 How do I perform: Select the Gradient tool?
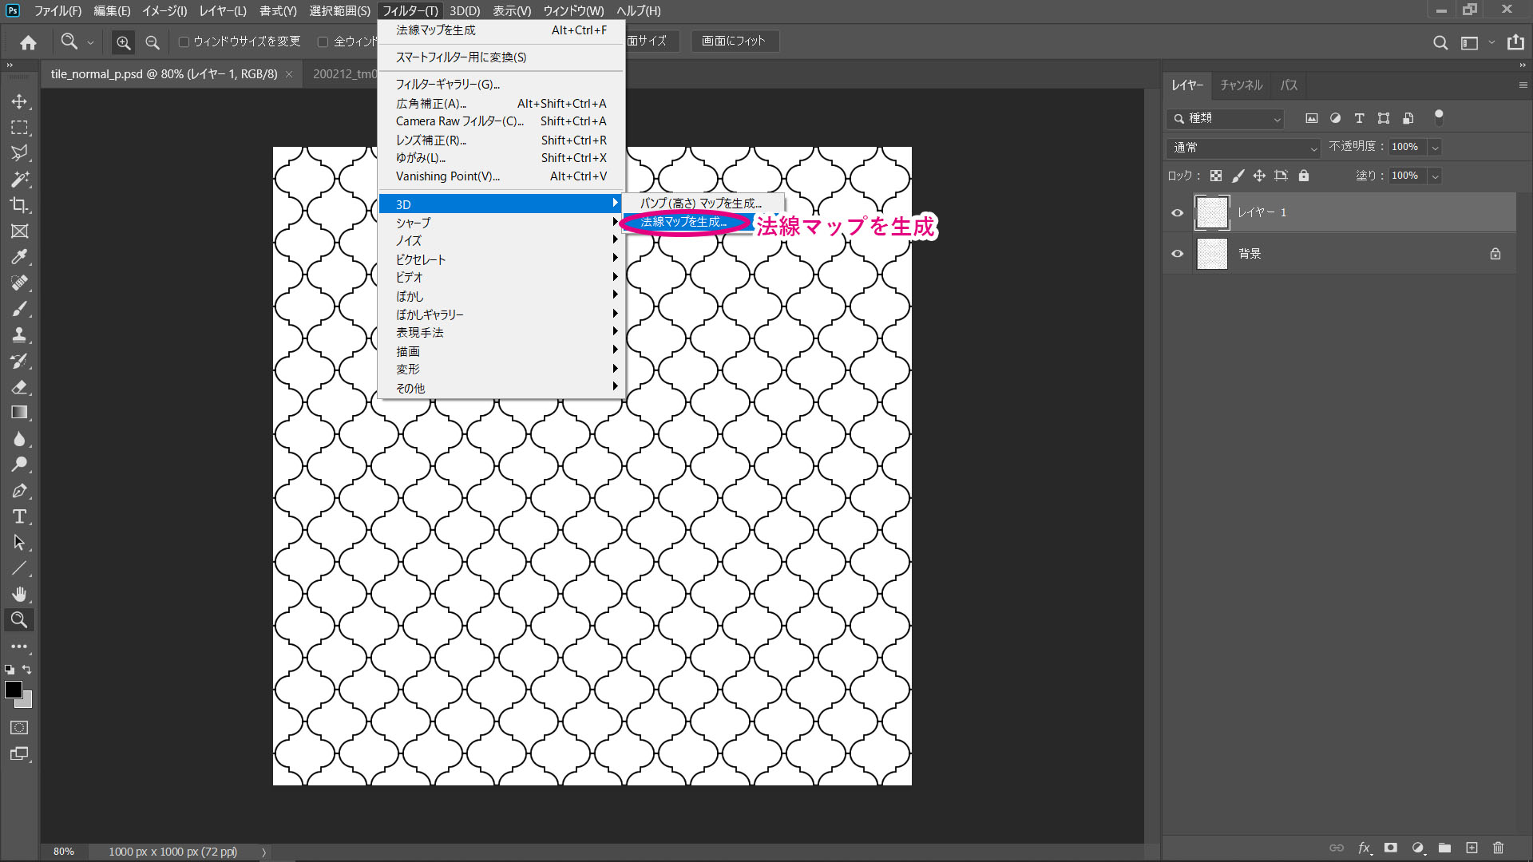[19, 413]
